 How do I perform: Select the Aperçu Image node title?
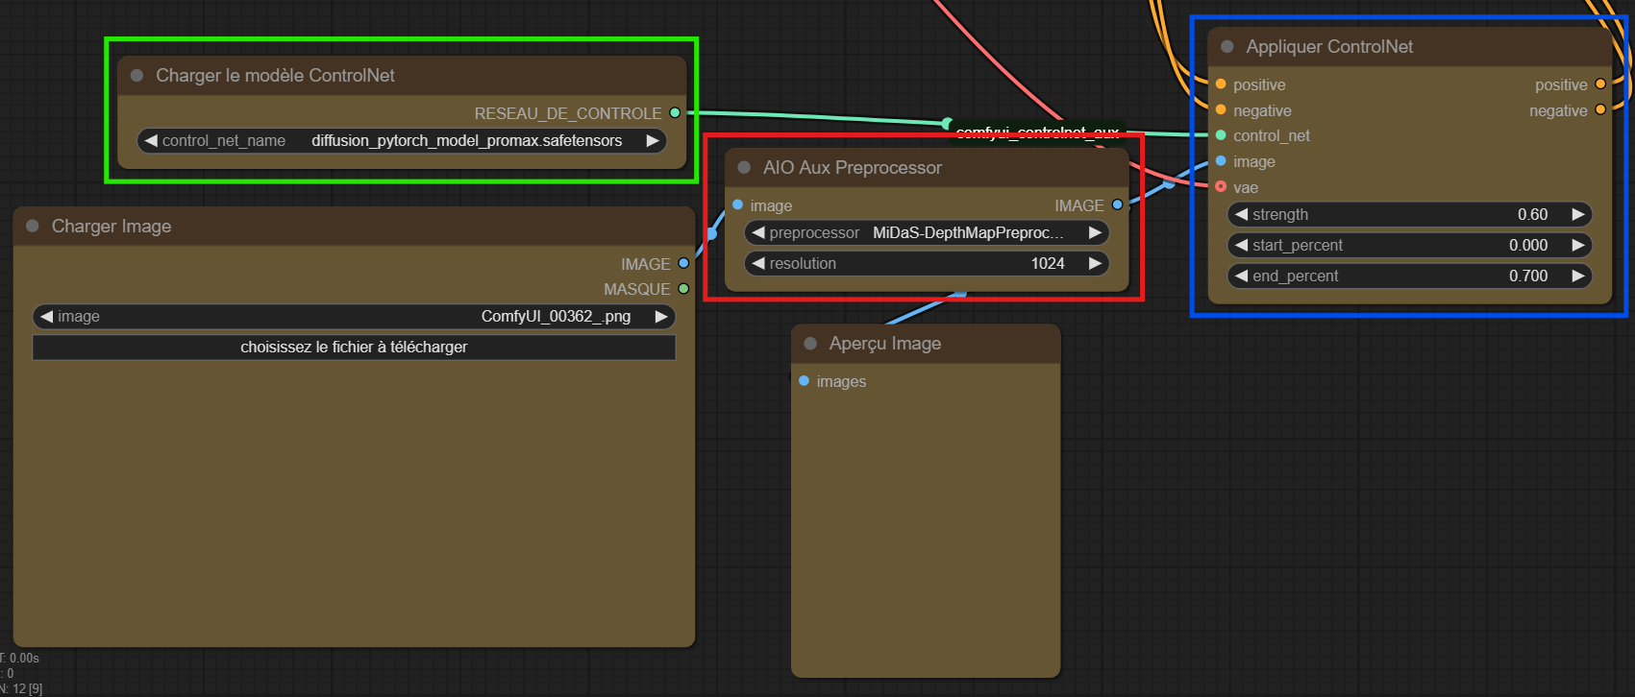884,344
